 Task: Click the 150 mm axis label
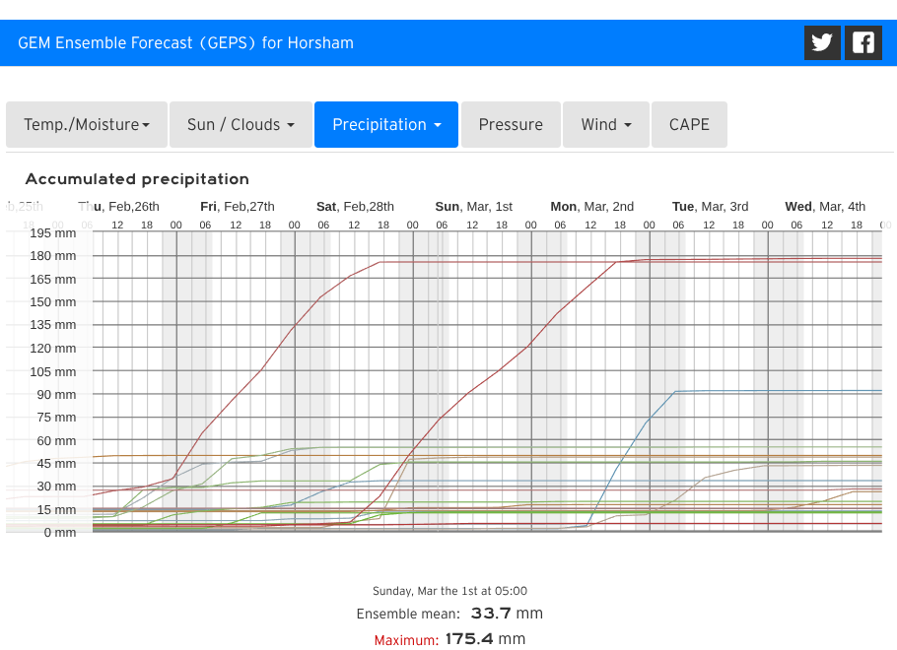coord(52,301)
